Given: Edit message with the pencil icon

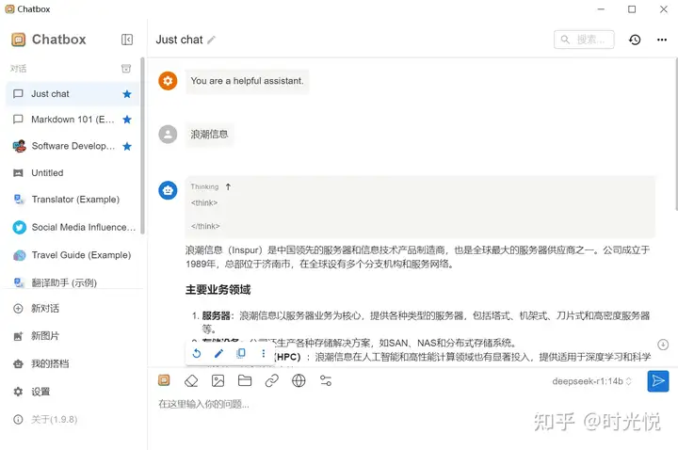Looking at the screenshot, I should (218, 354).
